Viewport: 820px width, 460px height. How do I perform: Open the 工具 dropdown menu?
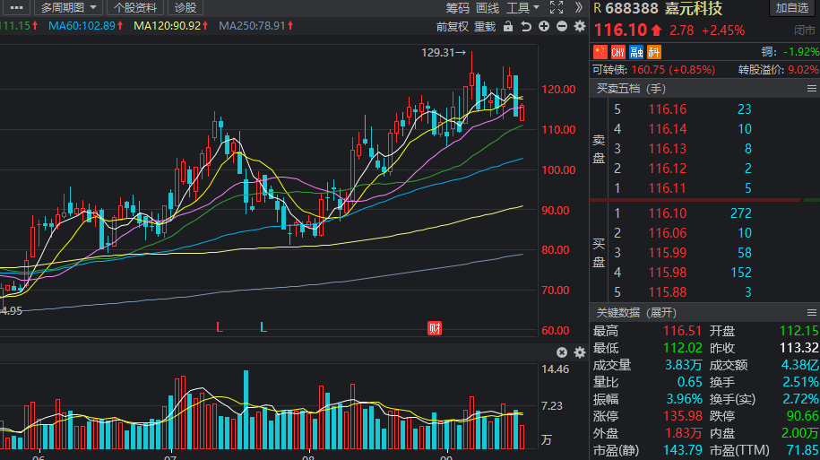522,8
